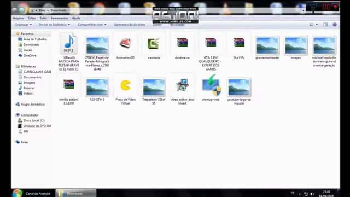Viewport: 350px width, 197px height.
Task: Select Bibliotecas in navigation pane
Action: point(28,66)
